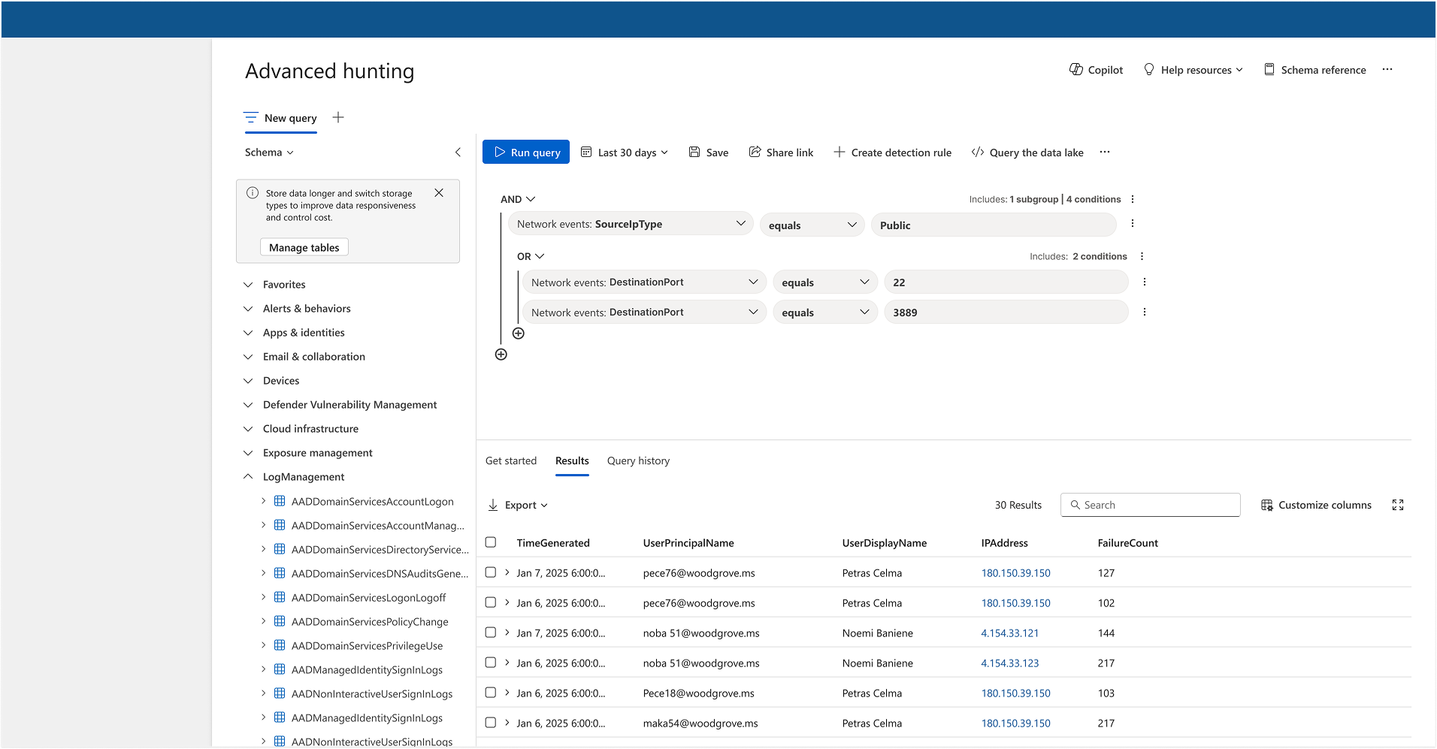1437x749 pixels.
Task: Sort by FailureCount column header
Action: (x=1127, y=543)
